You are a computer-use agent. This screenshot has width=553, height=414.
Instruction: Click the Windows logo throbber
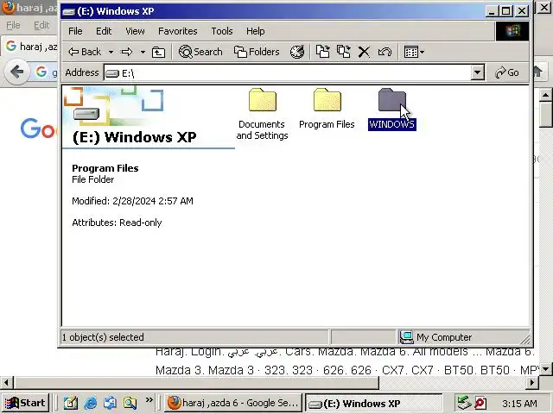512,31
